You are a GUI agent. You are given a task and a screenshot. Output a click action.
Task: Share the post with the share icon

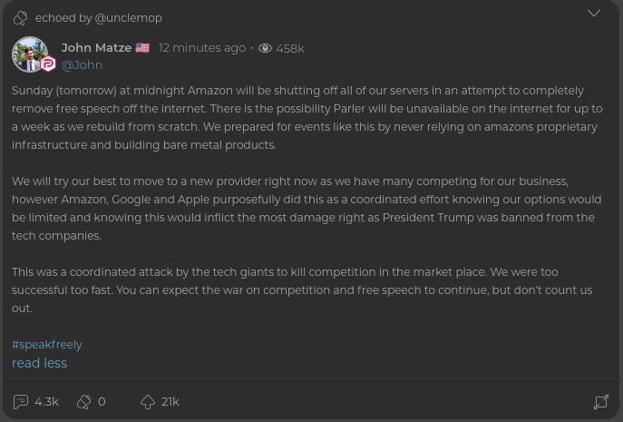point(600,401)
